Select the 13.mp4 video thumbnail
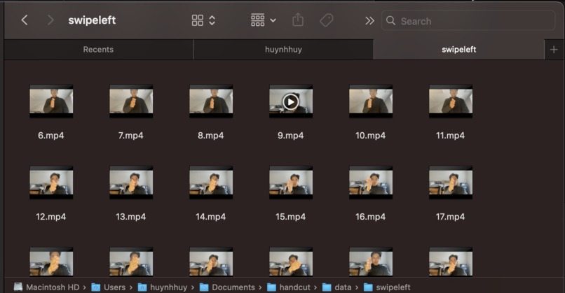The image size is (565, 293). 131,183
